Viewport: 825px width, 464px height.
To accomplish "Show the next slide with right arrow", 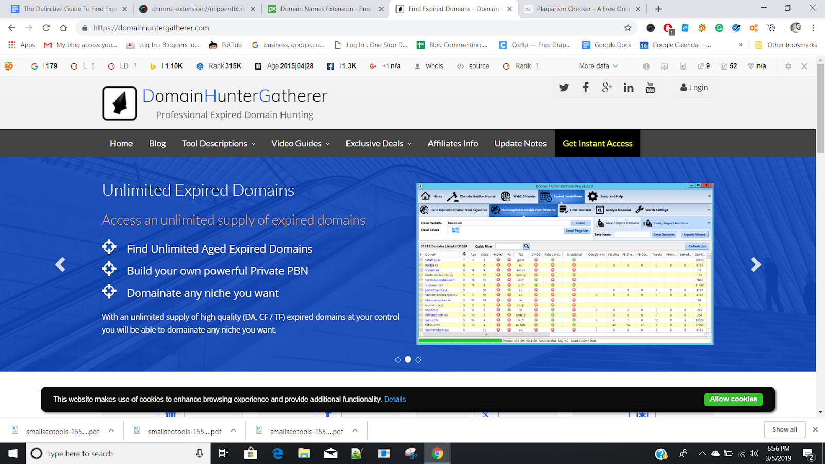I will pos(756,264).
